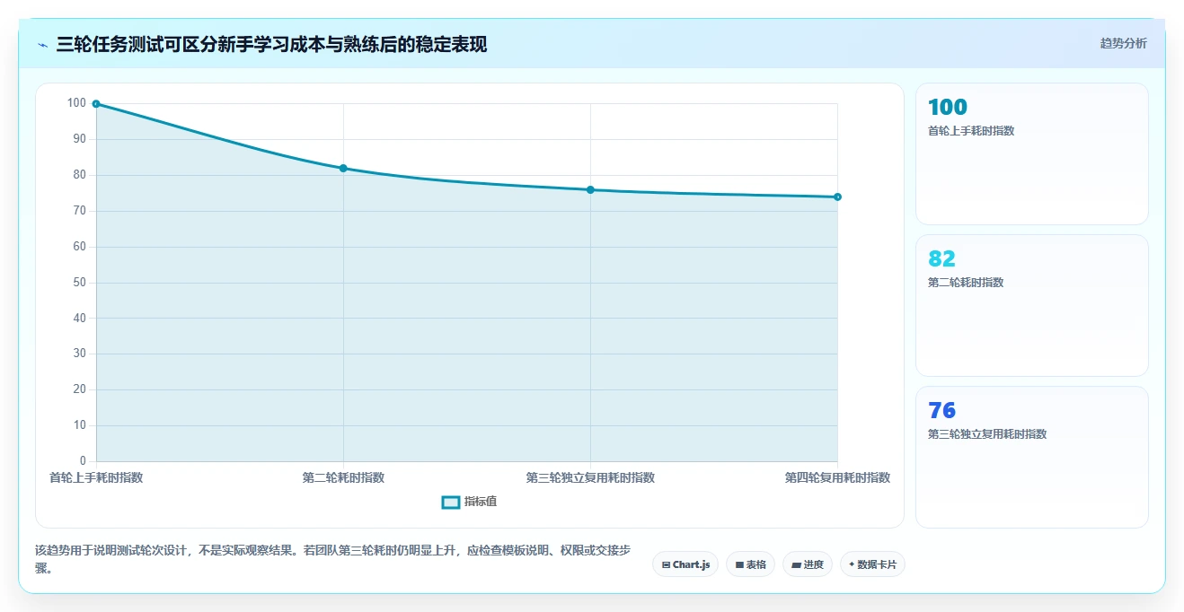Select the 表格 tag button

[750, 564]
